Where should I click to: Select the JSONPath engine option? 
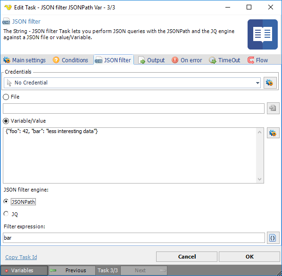(x=6, y=201)
